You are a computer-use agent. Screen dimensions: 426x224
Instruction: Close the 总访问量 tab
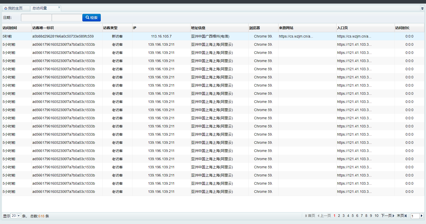59,7
